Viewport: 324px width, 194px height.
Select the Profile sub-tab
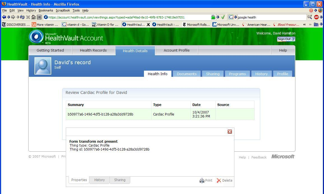point(283,74)
